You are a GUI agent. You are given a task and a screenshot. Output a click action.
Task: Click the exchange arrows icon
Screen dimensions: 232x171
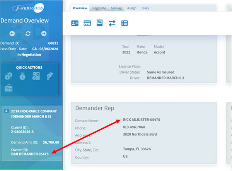[x=112, y=23]
